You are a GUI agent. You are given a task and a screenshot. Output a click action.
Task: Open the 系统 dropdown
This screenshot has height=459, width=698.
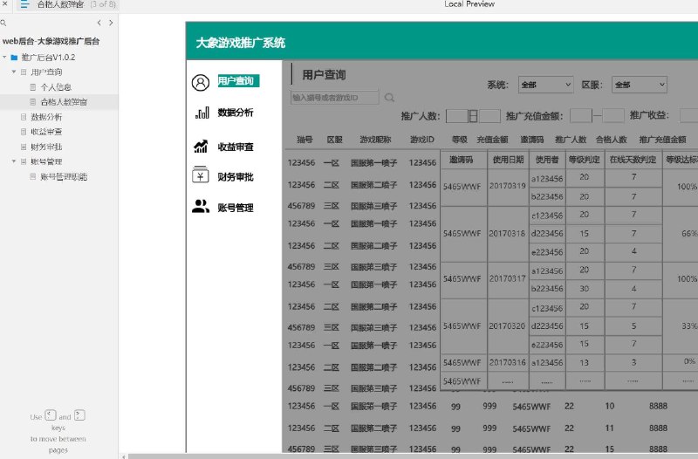pos(545,85)
